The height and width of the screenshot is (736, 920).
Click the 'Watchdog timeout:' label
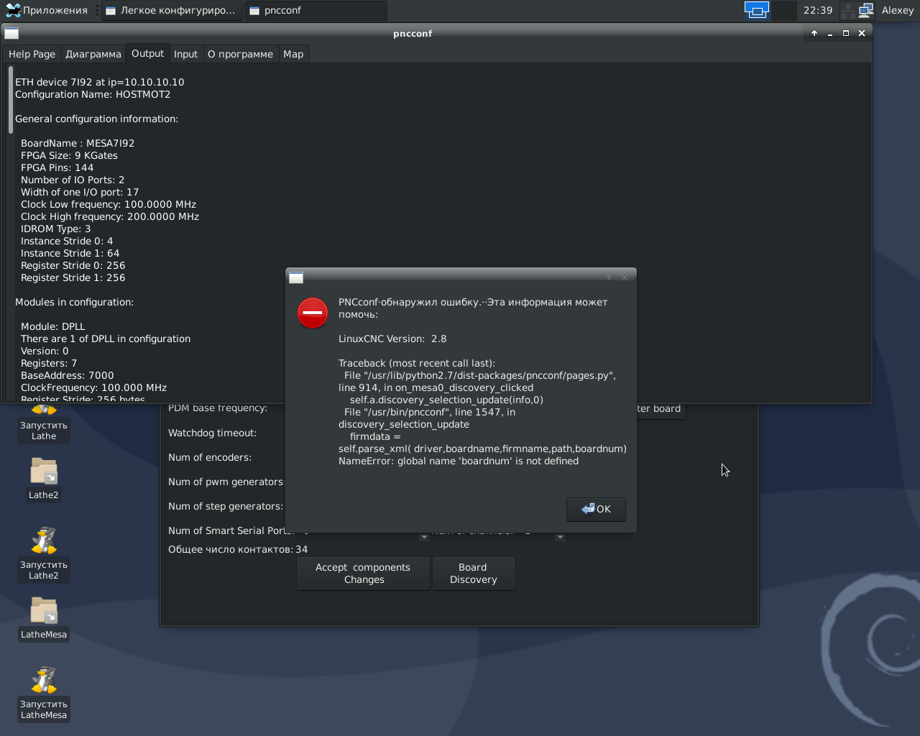(x=212, y=433)
